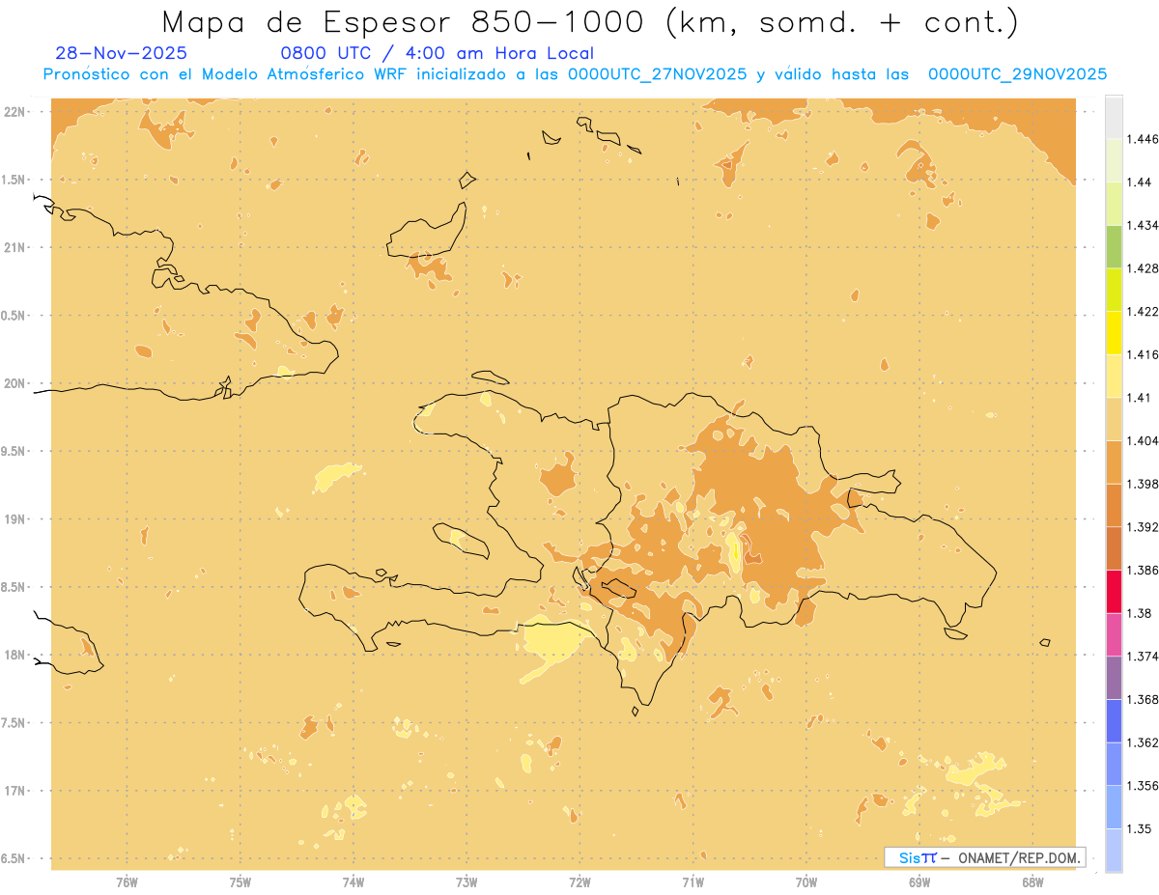Screen dimensions: 1159x895
Task: Click the time label '0800 UTC / 4:00 am Hora Local'
Action: coord(437,53)
